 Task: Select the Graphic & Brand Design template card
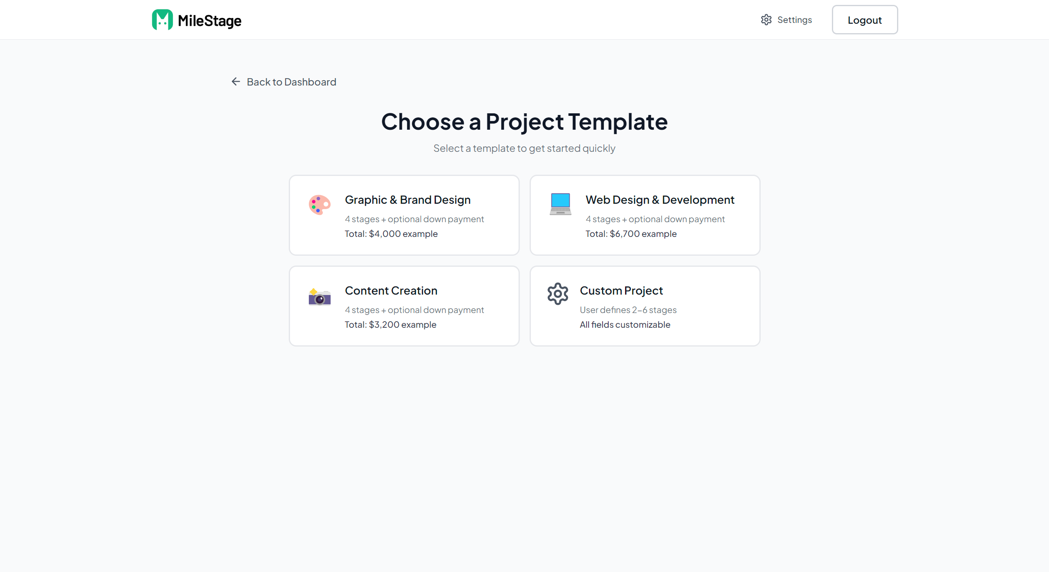404,215
